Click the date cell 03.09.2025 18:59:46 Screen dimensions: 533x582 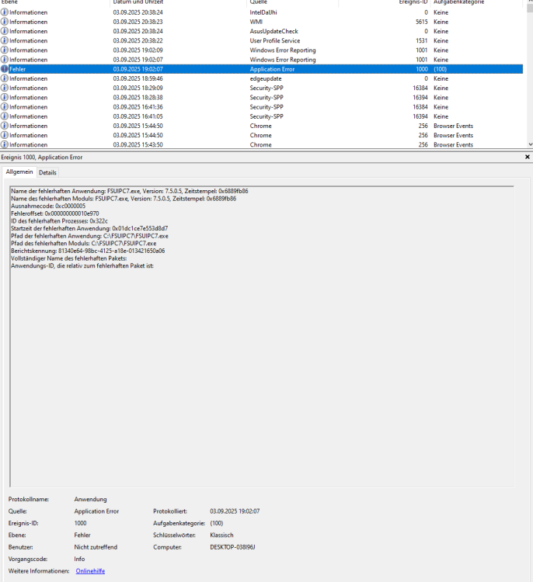click(x=138, y=78)
